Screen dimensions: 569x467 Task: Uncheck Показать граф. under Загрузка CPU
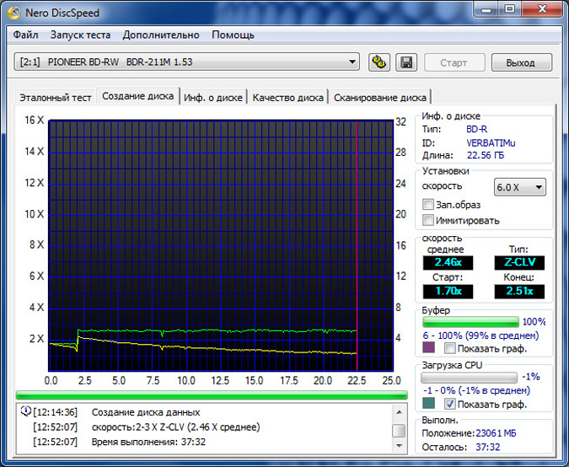[x=450, y=404]
